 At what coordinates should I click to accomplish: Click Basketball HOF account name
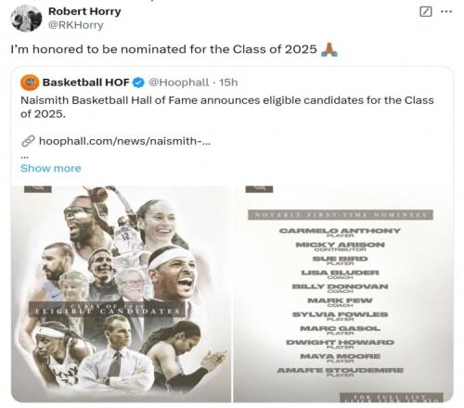tap(85, 83)
